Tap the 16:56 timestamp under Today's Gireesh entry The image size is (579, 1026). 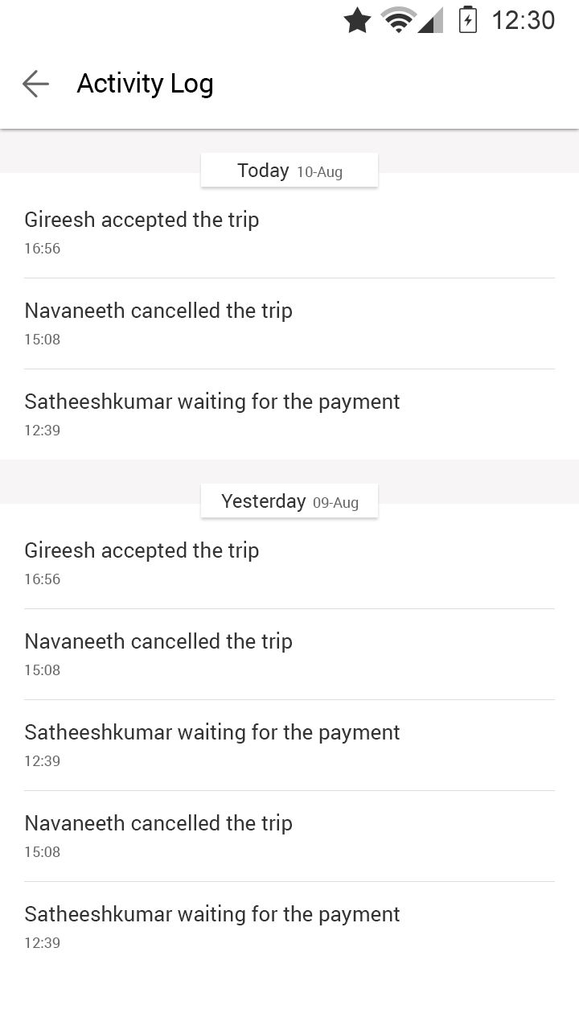(43, 249)
